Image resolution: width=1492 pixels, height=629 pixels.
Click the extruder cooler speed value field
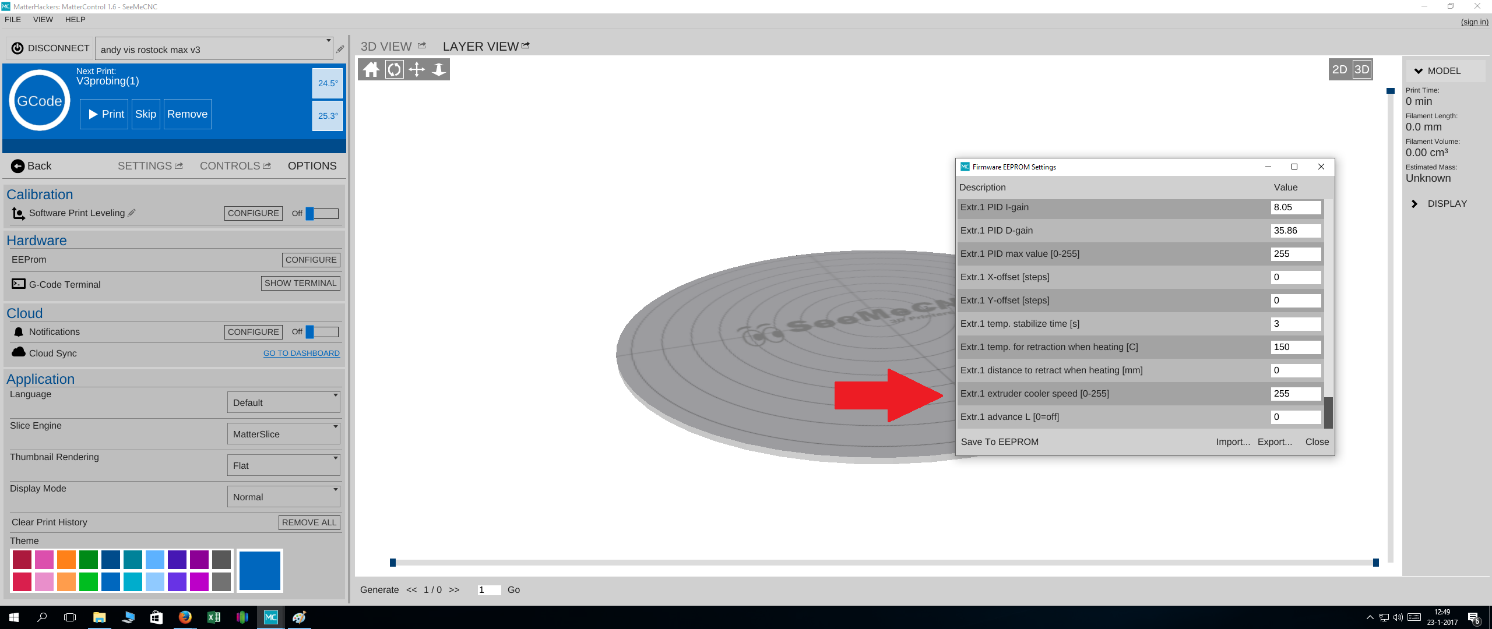[1295, 394]
